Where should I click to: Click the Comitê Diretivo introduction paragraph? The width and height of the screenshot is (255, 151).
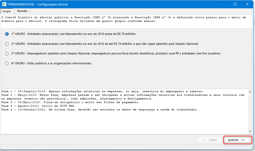click(x=123, y=19)
